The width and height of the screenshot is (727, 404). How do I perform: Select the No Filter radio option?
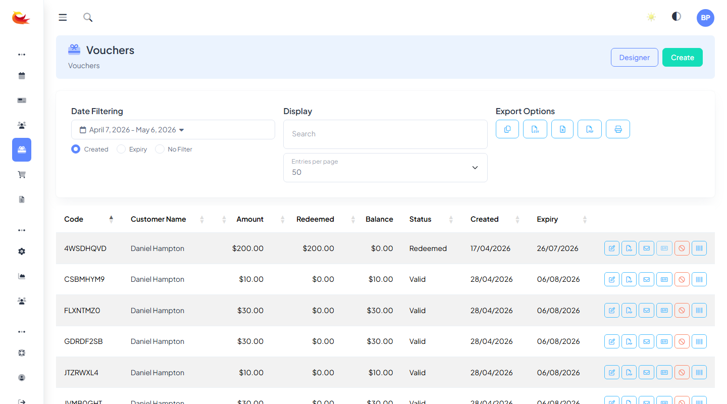coord(160,149)
